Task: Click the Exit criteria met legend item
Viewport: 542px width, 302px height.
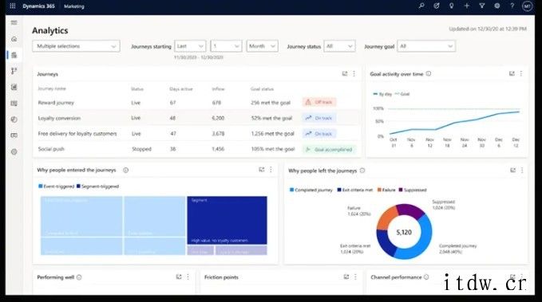Action: (x=355, y=190)
